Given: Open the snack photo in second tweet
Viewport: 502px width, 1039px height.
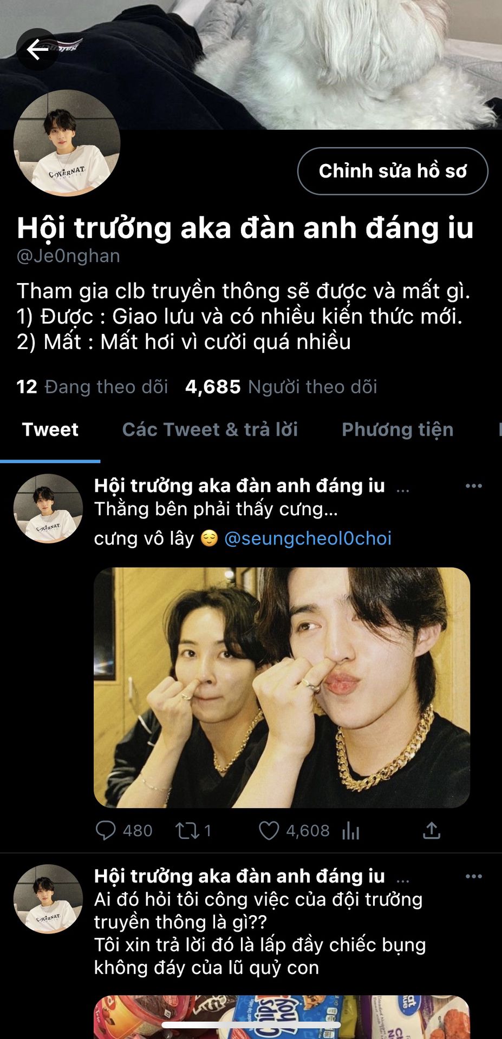Looking at the screenshot, I should click(x=282, y=1017).
